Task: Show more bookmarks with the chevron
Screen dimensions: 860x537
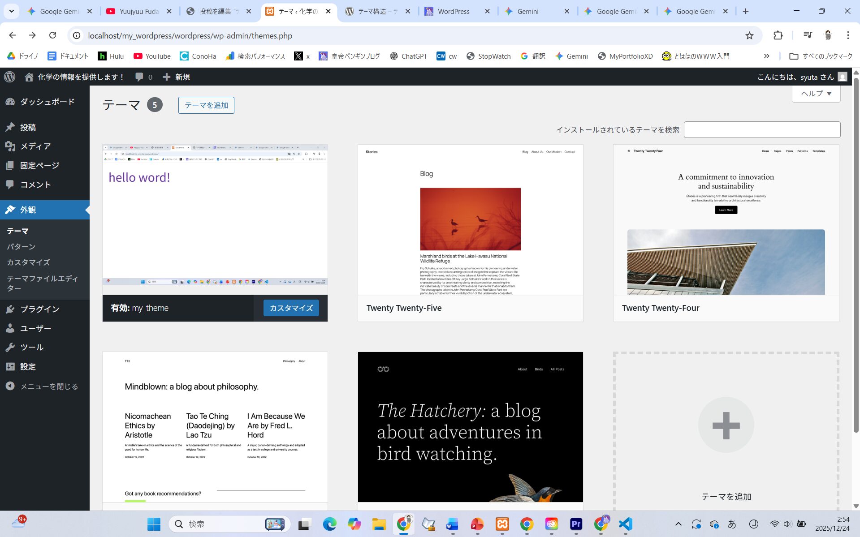Action: point(767,56)
